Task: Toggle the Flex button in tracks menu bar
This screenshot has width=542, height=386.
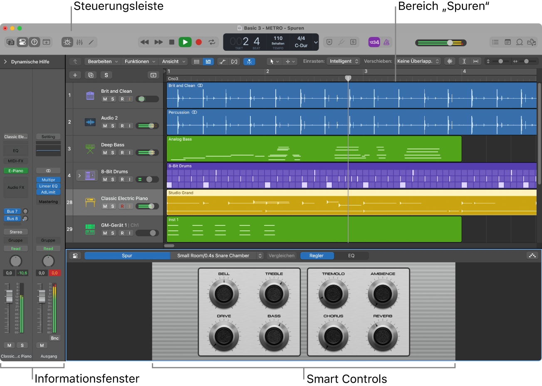Action: [234, 62]
